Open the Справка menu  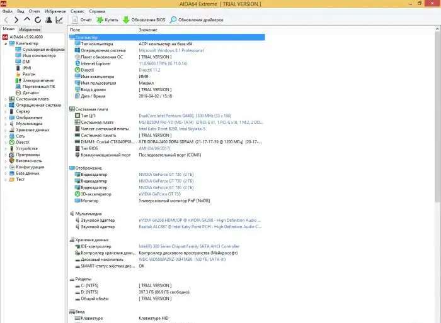pyautogui.click(x=97, y=11)
